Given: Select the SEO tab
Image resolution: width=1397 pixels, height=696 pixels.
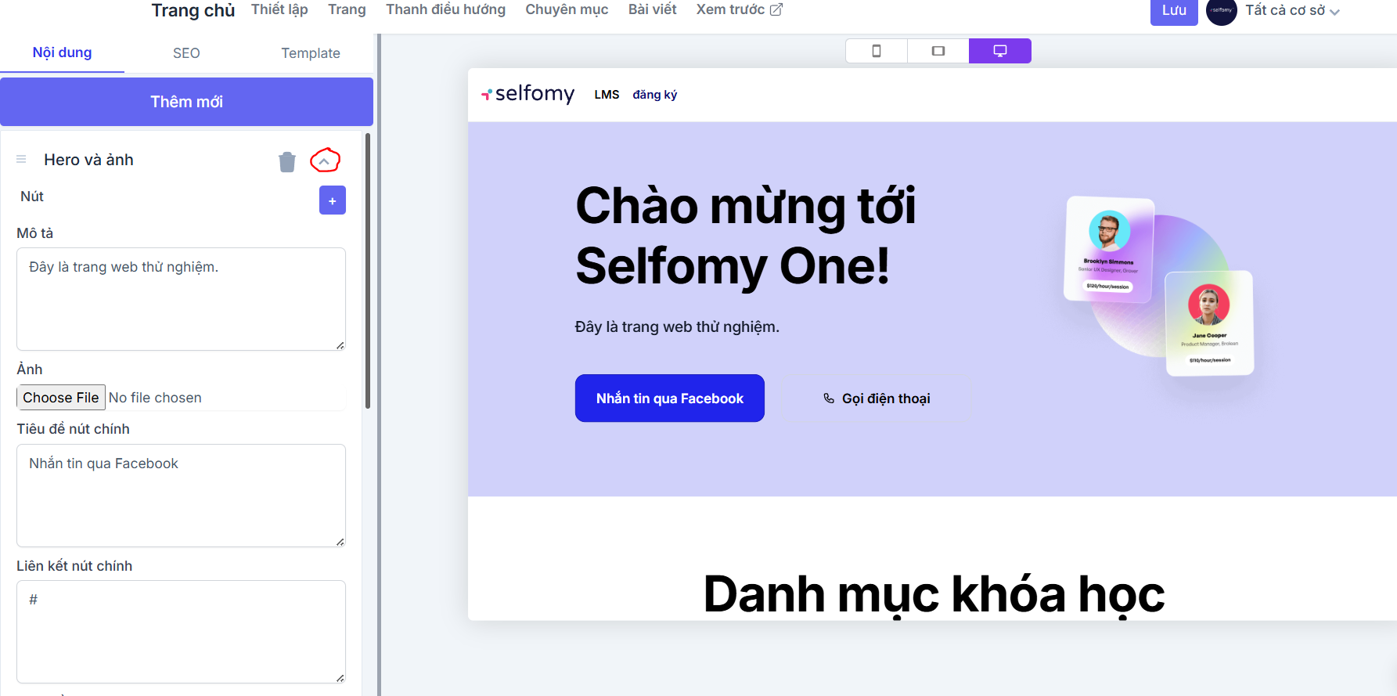Looking at the screenshot, I should (186, 52).
